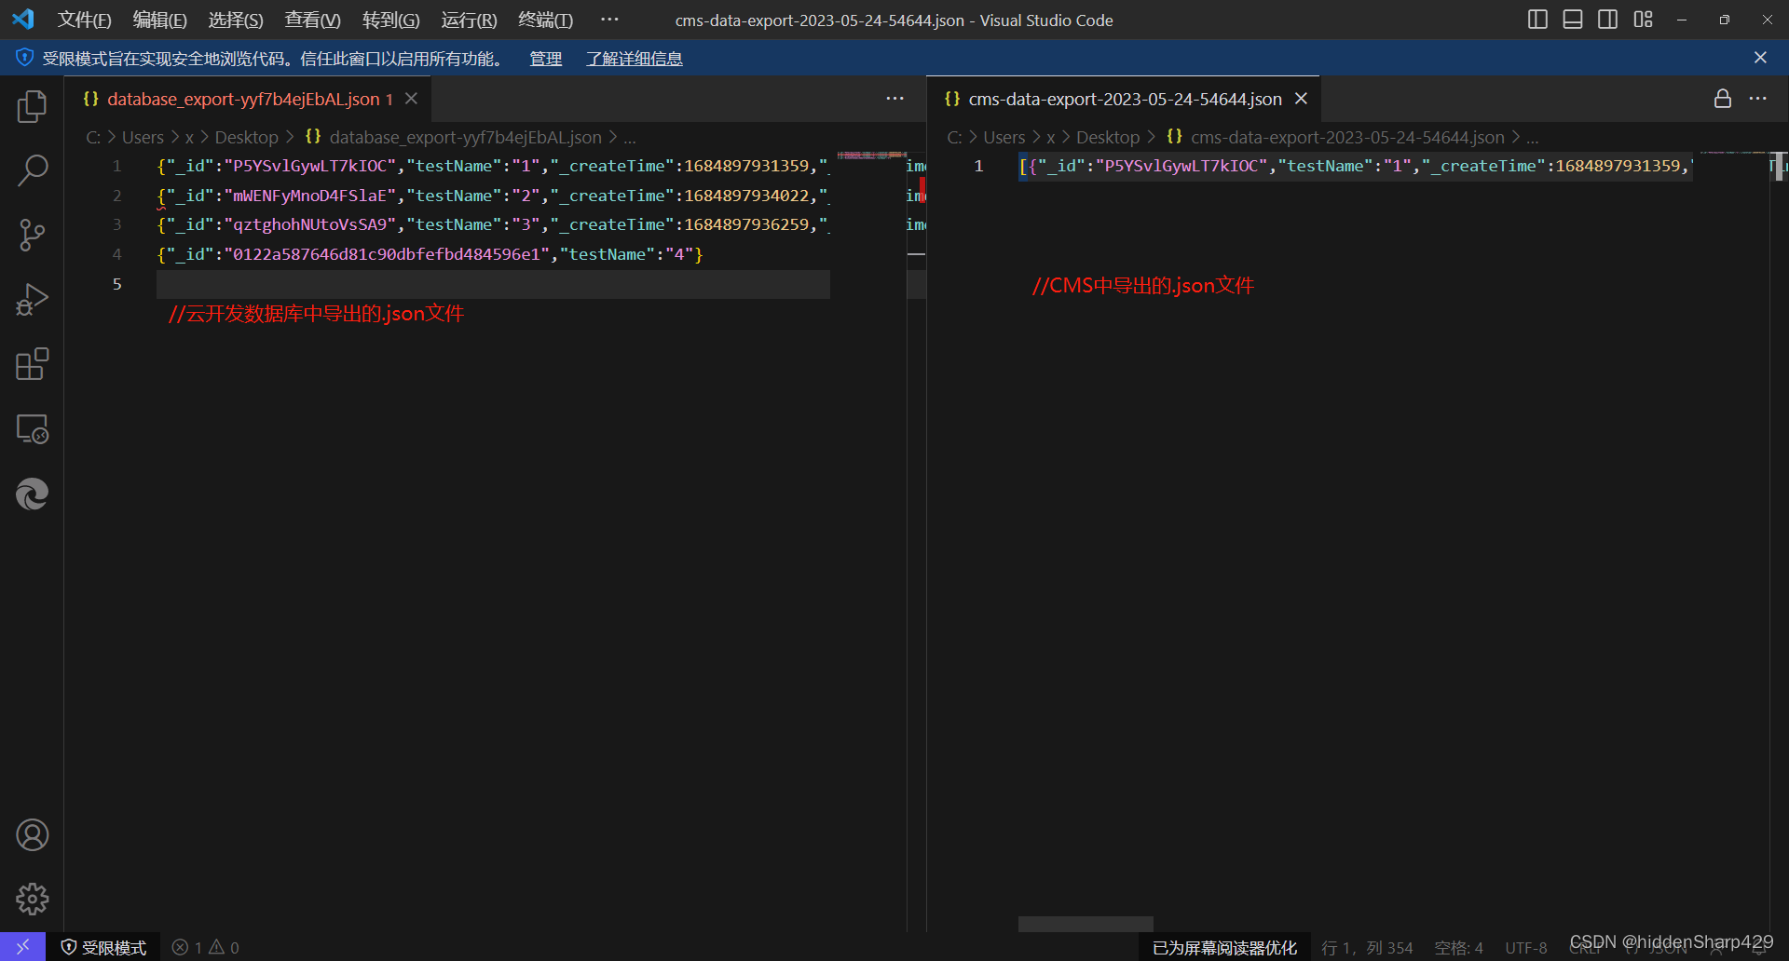Open the 终端(T) menu
The height and width of the screenshot is (961, 1789).
click(545, 20)
